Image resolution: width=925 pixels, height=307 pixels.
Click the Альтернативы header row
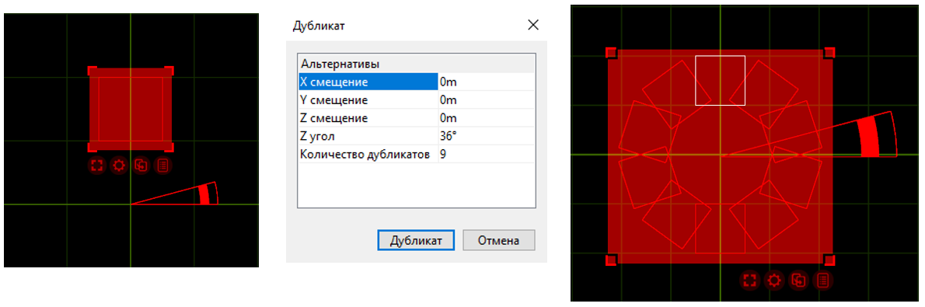coord(417,64)
